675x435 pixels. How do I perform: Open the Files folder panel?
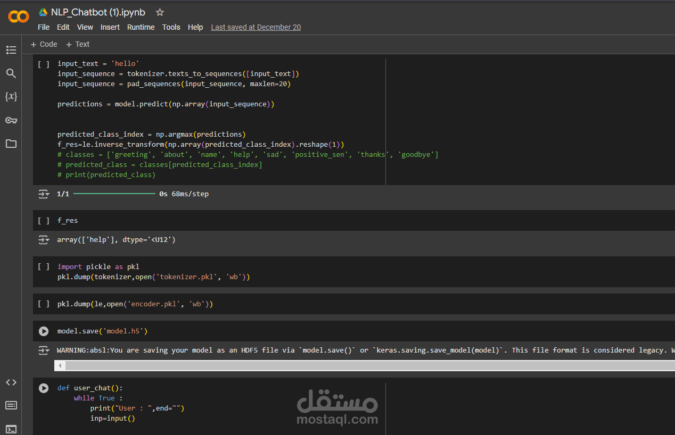[x=11, y=144]
